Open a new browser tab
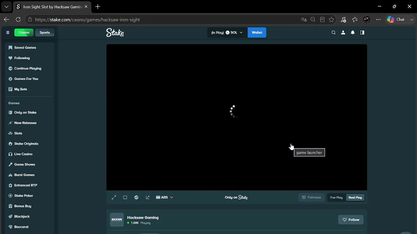 (x=98, y=6)
